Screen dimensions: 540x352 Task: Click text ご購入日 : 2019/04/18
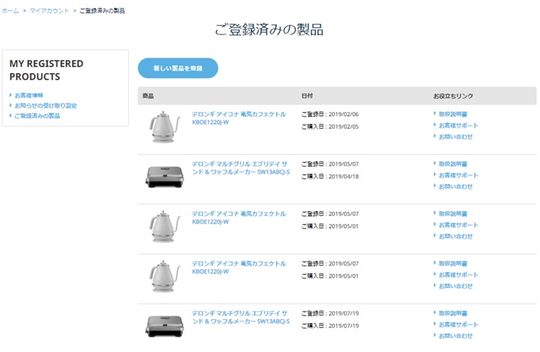tap(330, 176)
